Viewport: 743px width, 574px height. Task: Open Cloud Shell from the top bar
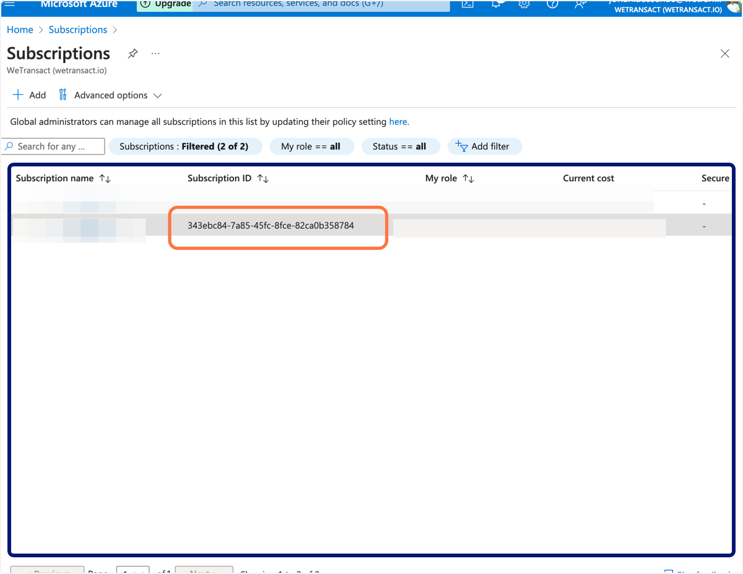point(468,4)
